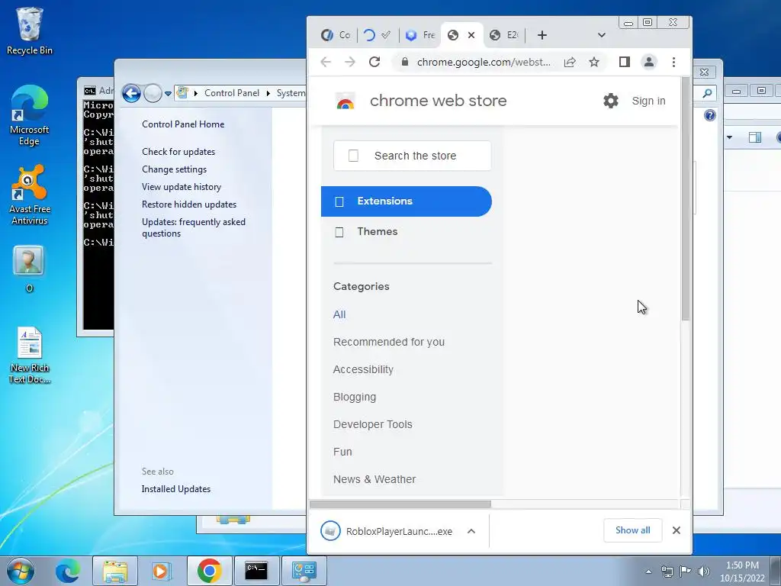
Task: Close the active Chrome tab
Action: 471,35
